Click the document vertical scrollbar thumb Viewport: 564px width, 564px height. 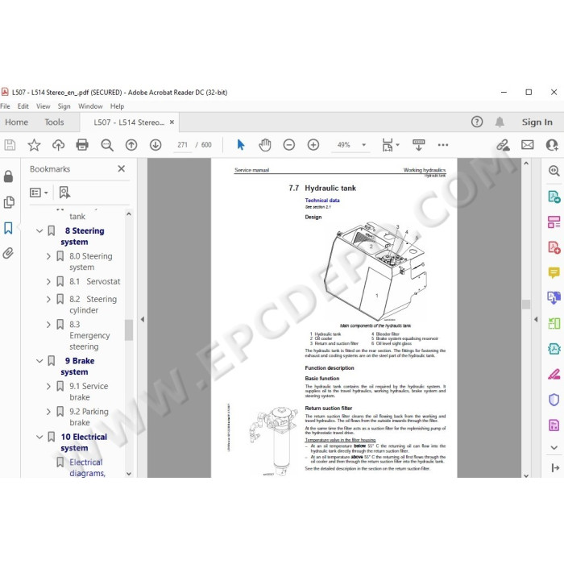point(526,305)
